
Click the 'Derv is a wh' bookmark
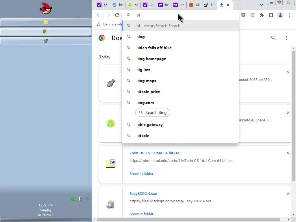click(109, 24)
